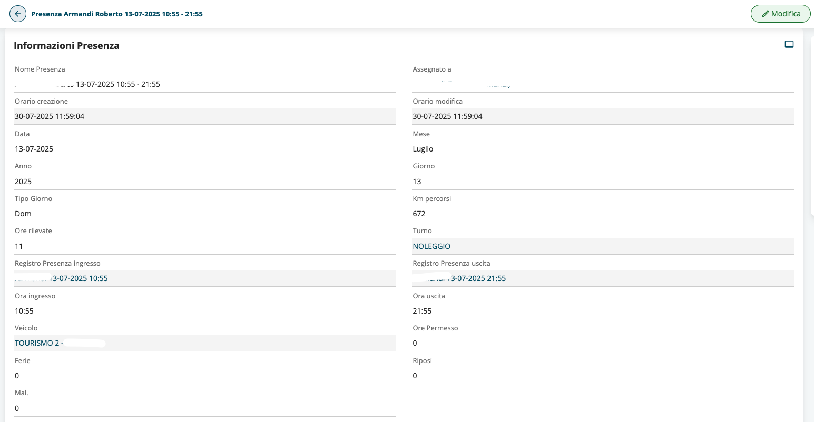Click the Mese value Luglio
This screenshot has width=814, height=422.
click(x=423, y=149)
